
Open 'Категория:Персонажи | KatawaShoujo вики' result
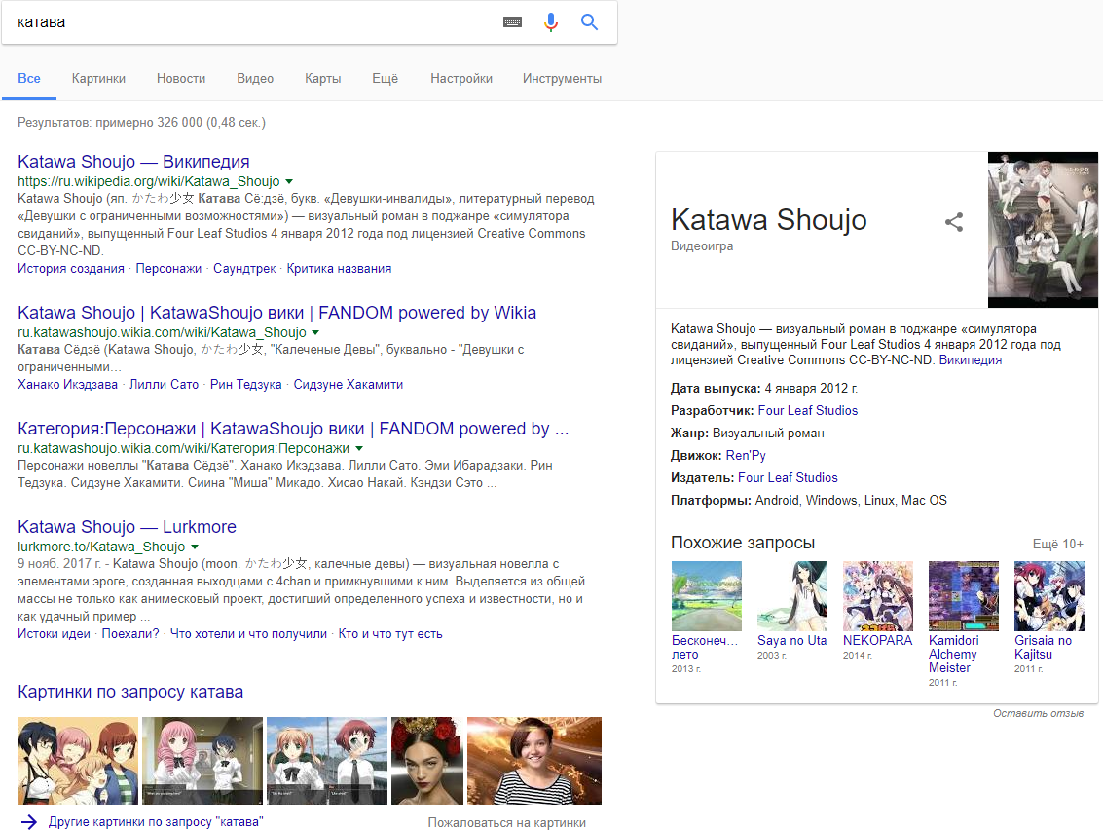293,428
